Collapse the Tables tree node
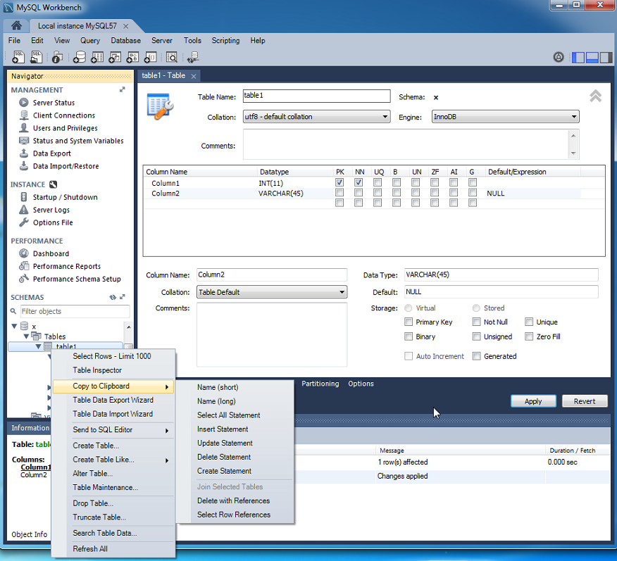This screenshot has width=617, height=561. 26,336
